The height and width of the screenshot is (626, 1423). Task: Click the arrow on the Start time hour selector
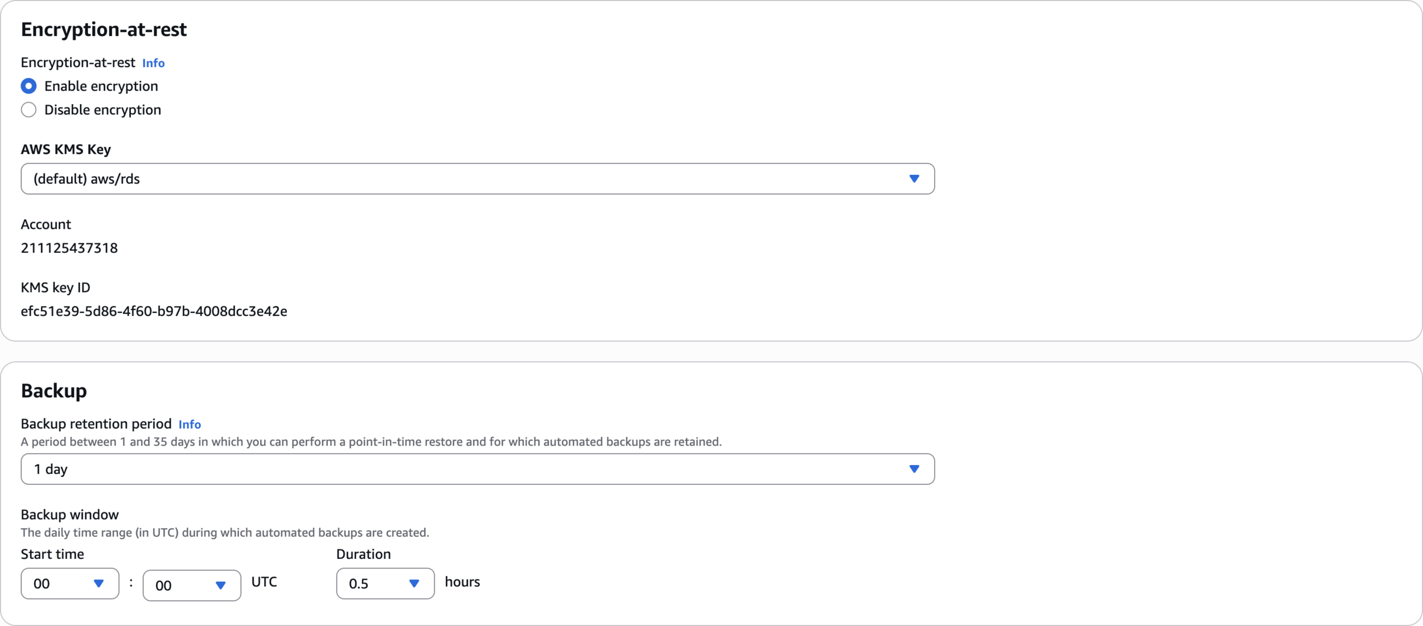tap(98, 583)
